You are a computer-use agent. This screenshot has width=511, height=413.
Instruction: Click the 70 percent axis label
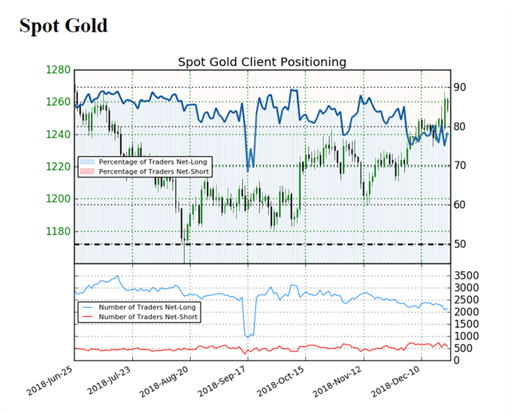[x=460, y=165]
